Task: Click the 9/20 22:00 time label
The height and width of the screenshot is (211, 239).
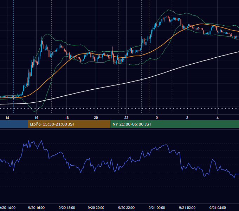Action: point(127,207)
